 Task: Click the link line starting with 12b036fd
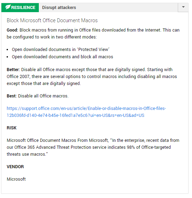pyautogui.click(x=76, y=115)
